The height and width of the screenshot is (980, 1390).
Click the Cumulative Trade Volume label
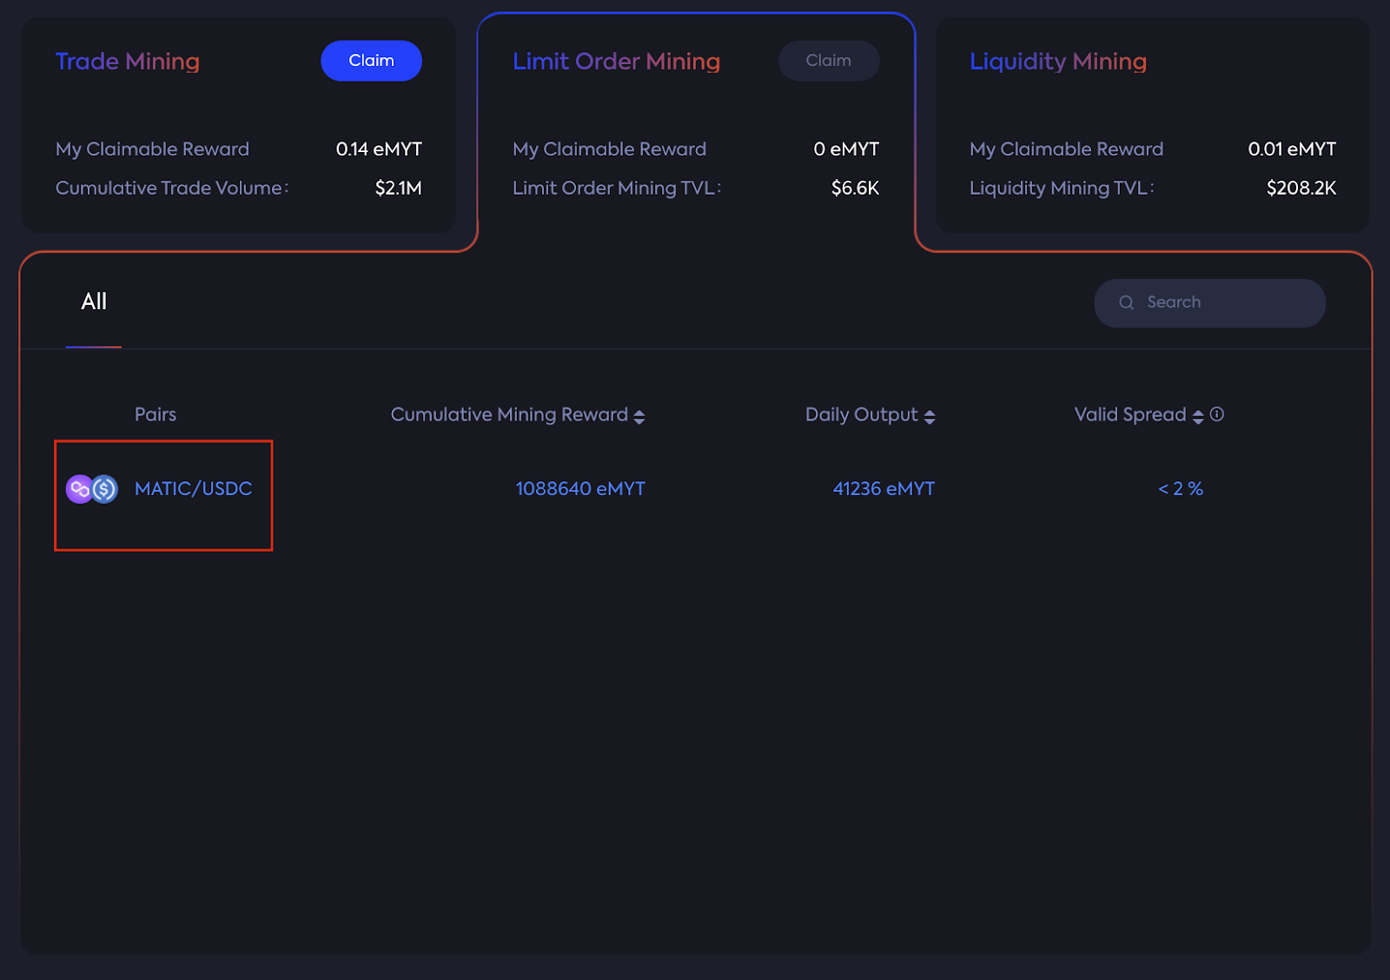[172, 188]
